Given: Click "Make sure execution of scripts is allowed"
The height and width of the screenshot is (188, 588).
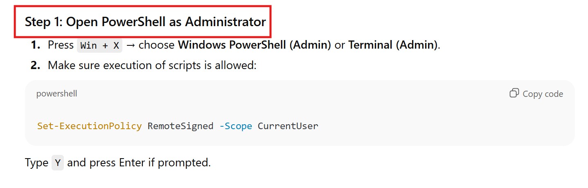Looking at the screenshot, I should pyautogui.click(x=152, y=65).
